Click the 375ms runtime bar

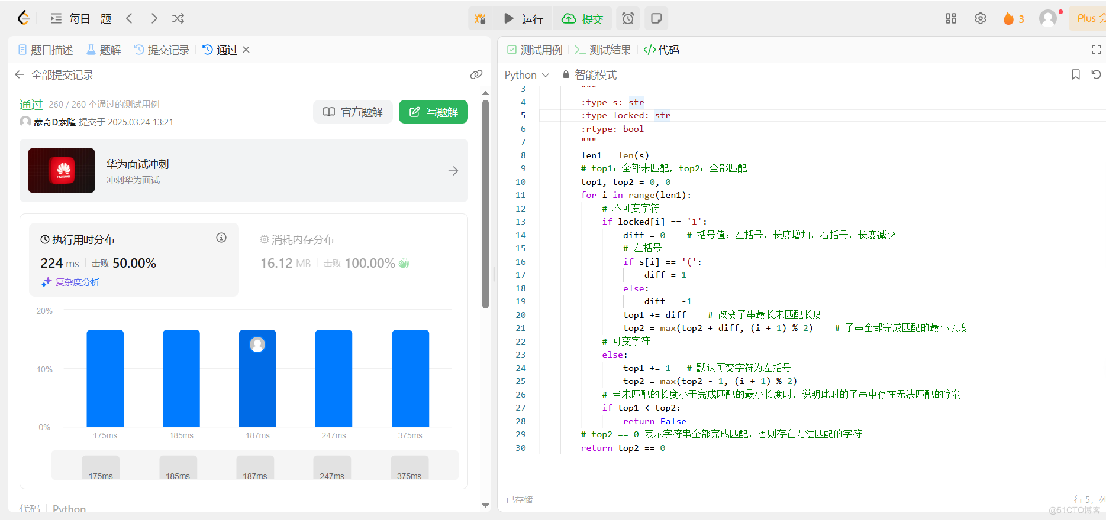[410, 378]
